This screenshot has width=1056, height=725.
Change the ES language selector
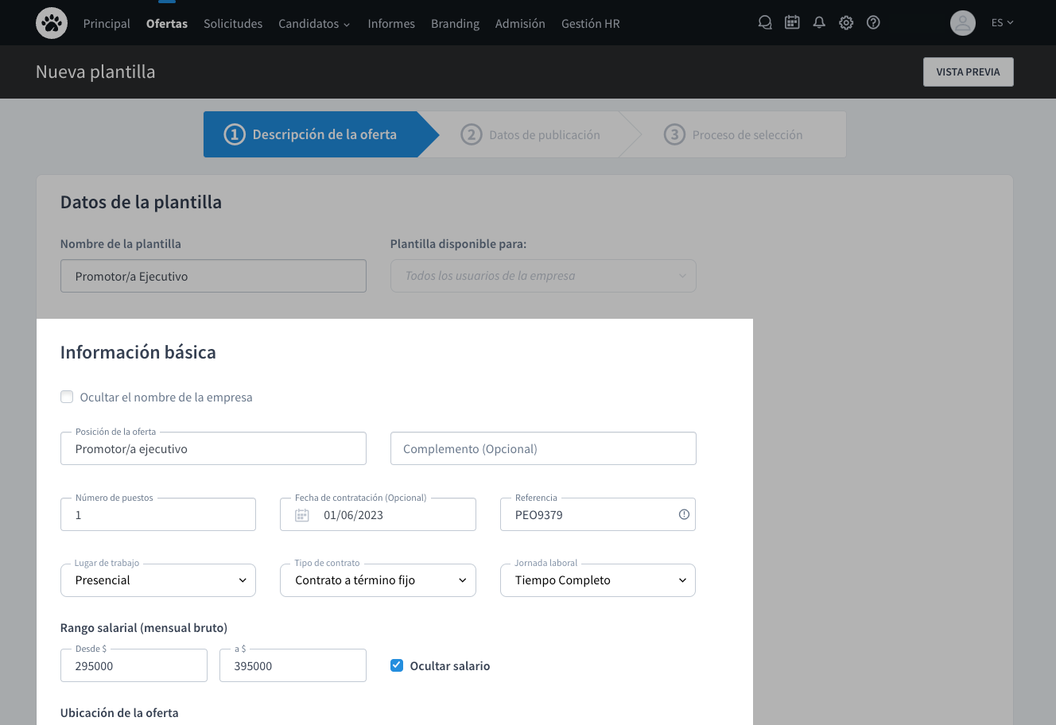pyautogui.click(x=1002, y=22)
